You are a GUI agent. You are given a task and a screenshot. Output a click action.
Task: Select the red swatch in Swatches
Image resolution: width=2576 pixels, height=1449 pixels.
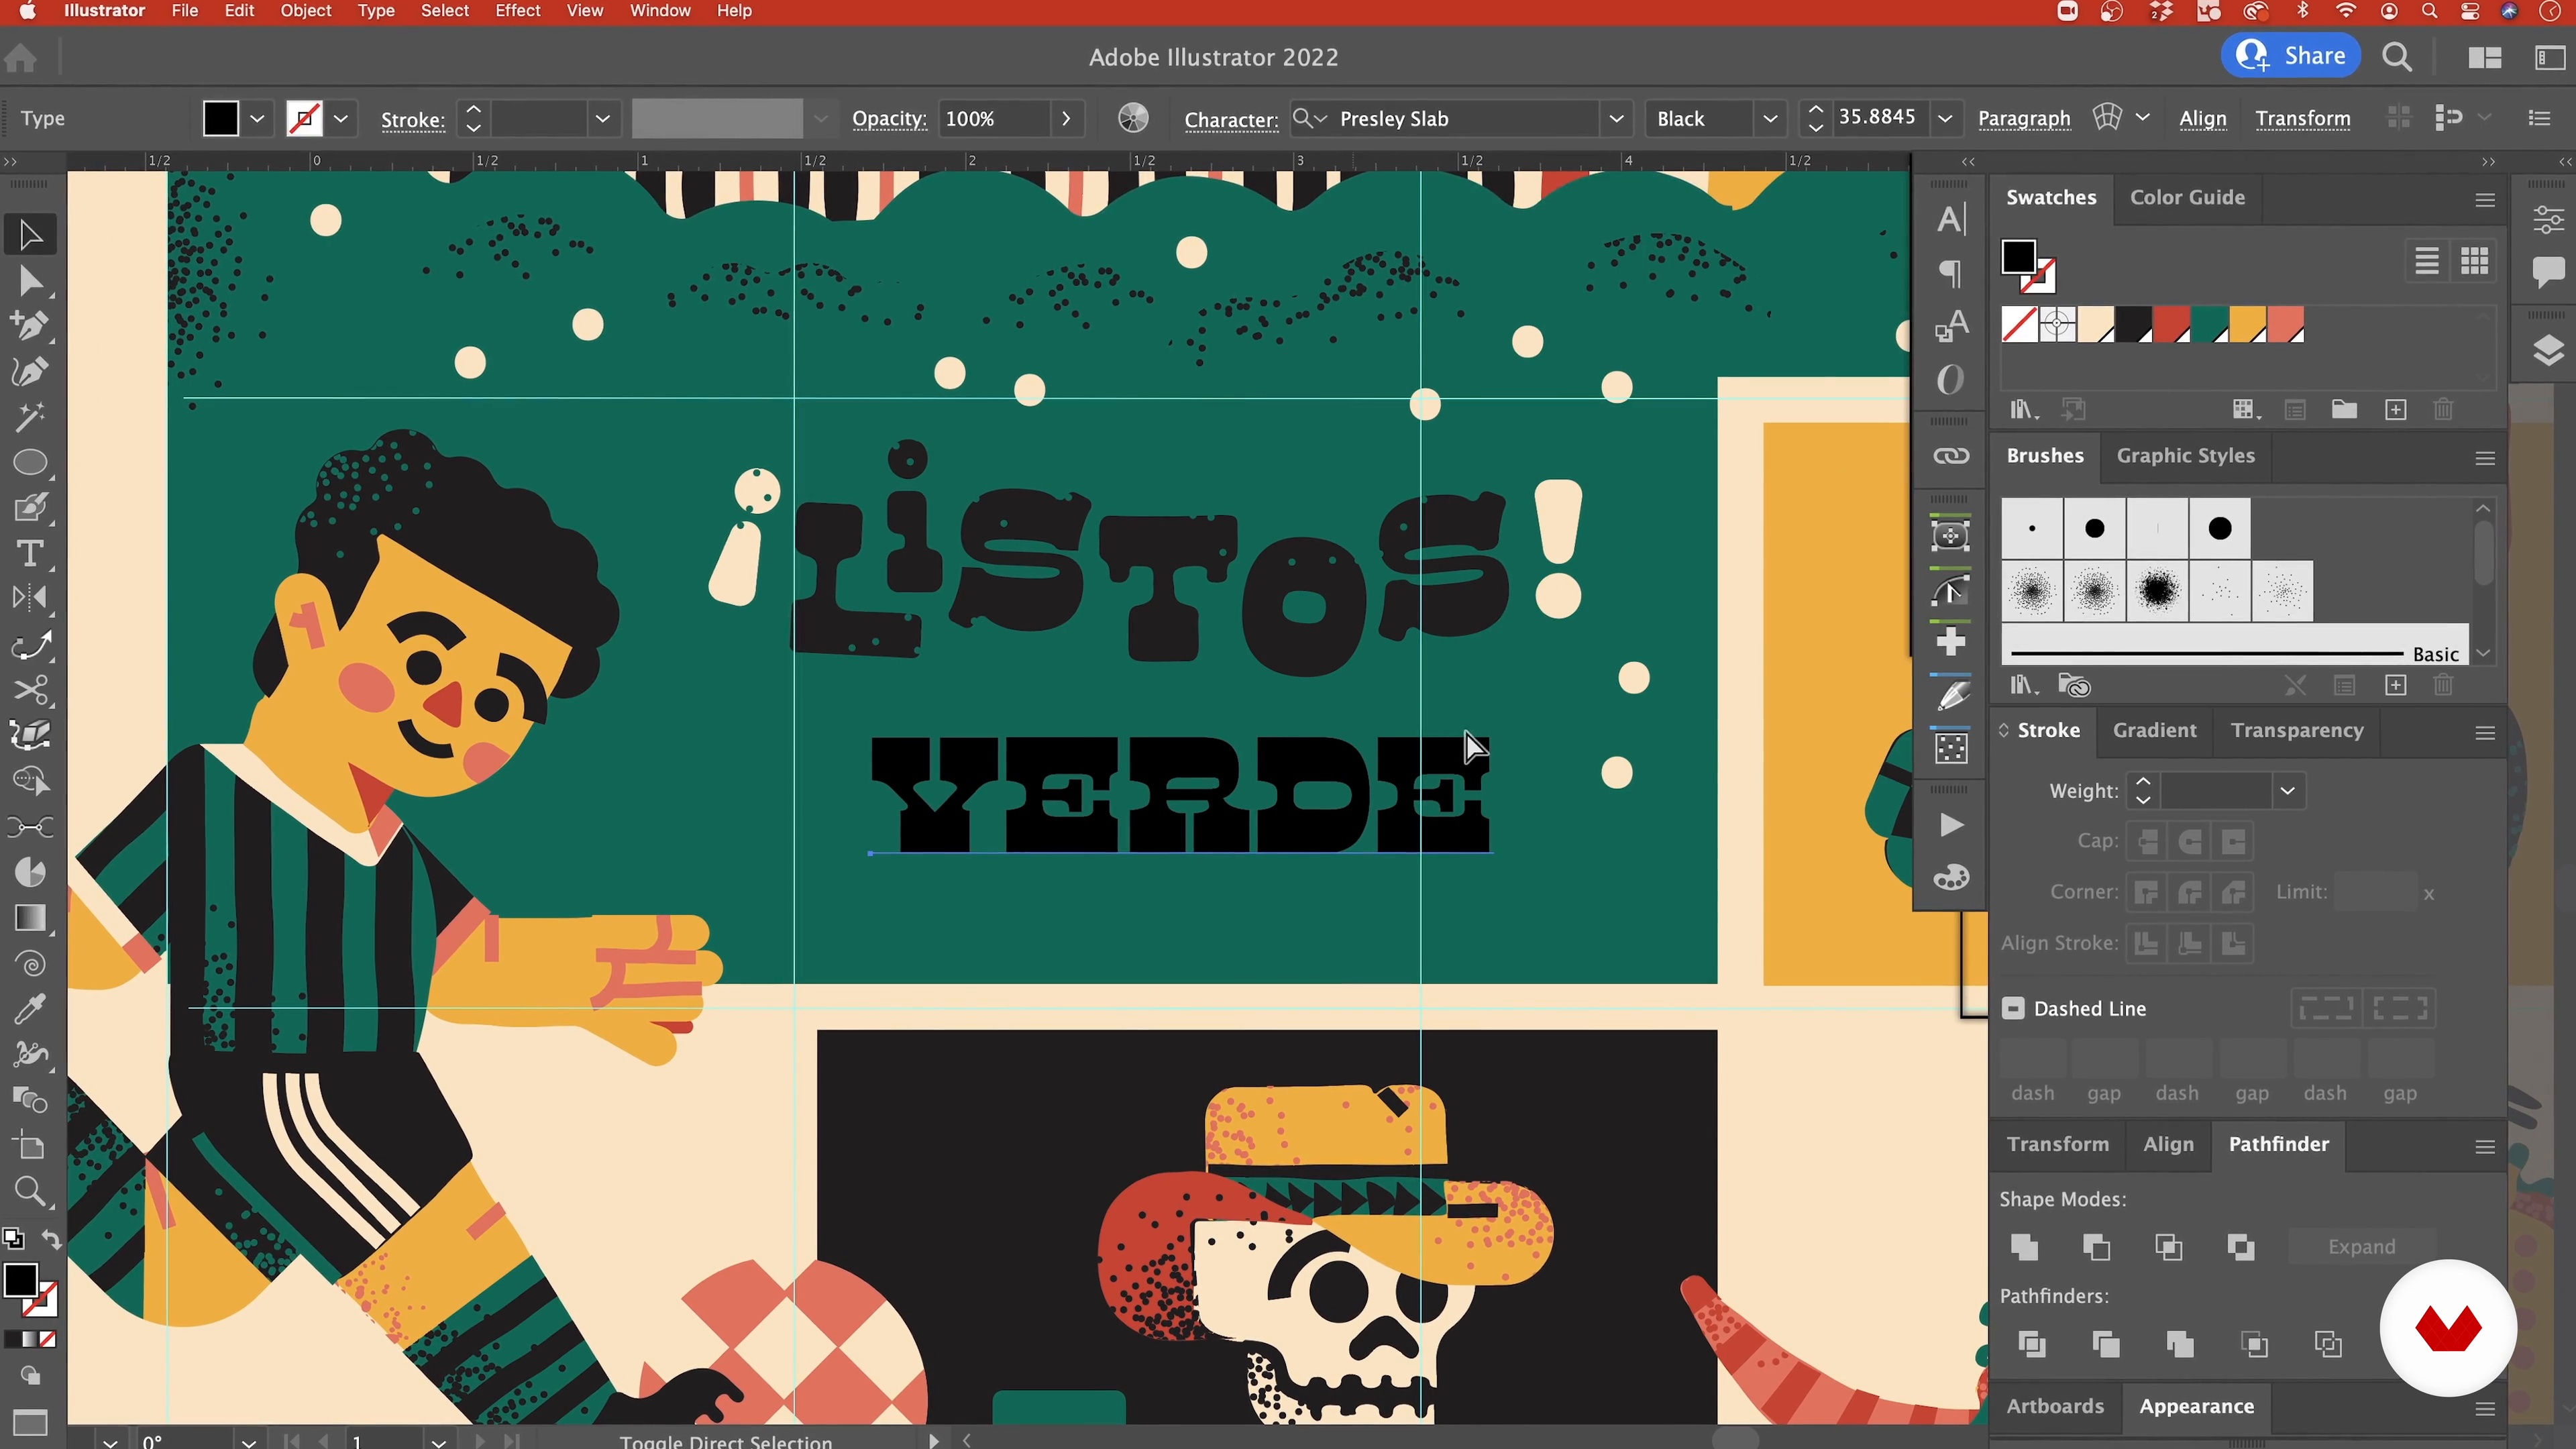(2171, 325)
